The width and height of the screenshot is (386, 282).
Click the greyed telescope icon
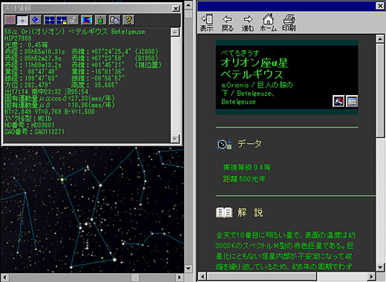tap(73, 20)
